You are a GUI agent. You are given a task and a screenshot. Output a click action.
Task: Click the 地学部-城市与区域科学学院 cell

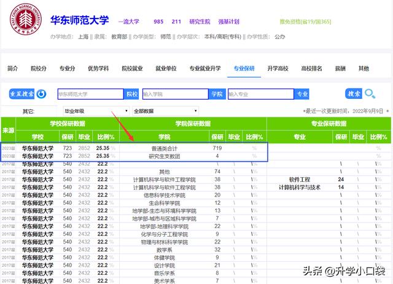point(164,218)
